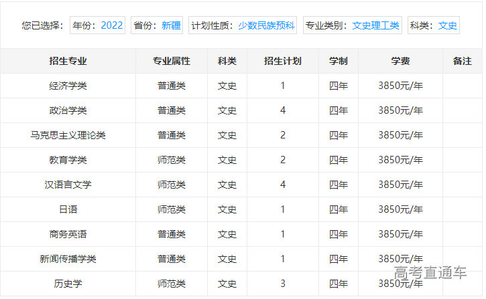The width and height of the screenshot is (486, 299).
Task: Click the 备注 column header
Action: [x=462, y=61]
